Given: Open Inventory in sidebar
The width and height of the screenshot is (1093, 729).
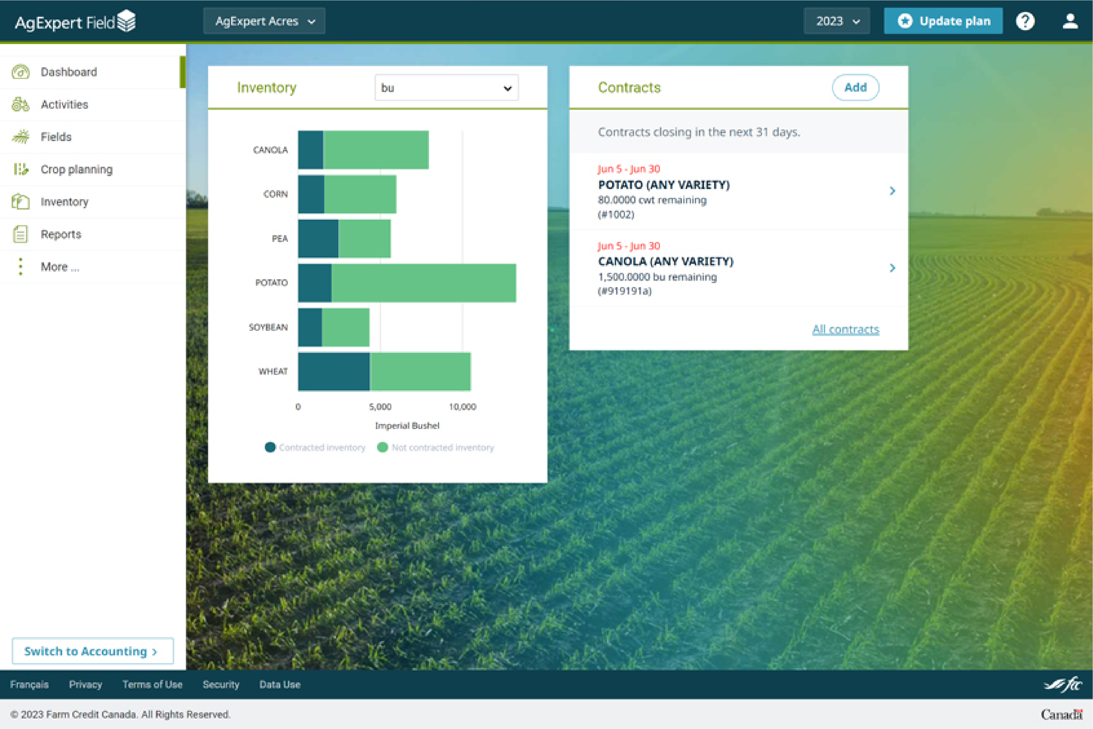Looking at the screenshot, I should pyautogui.click(x=93, y=202).
